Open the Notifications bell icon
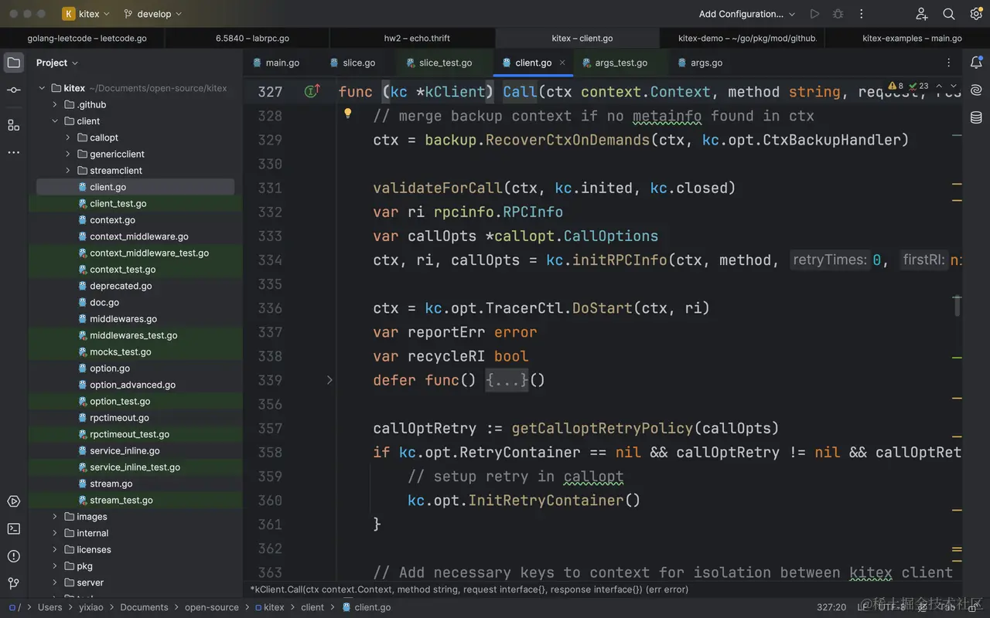The image size is (990, 618). click(976, 63)
